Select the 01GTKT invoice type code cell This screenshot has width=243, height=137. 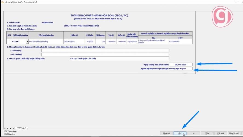click(19, 41)
